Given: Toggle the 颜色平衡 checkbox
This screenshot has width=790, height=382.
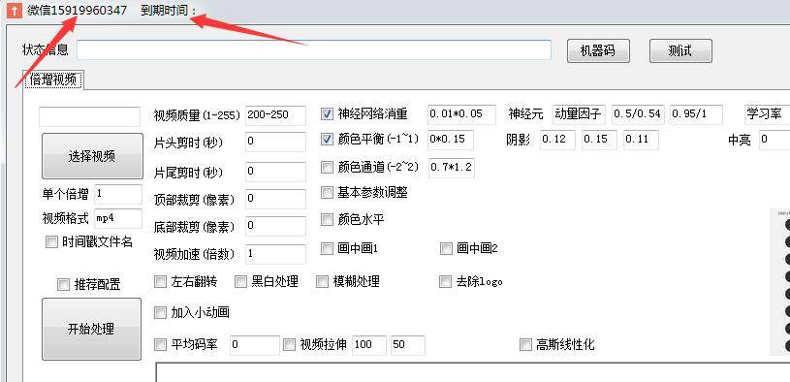Looking at the screenshot, I should (327, 140).
